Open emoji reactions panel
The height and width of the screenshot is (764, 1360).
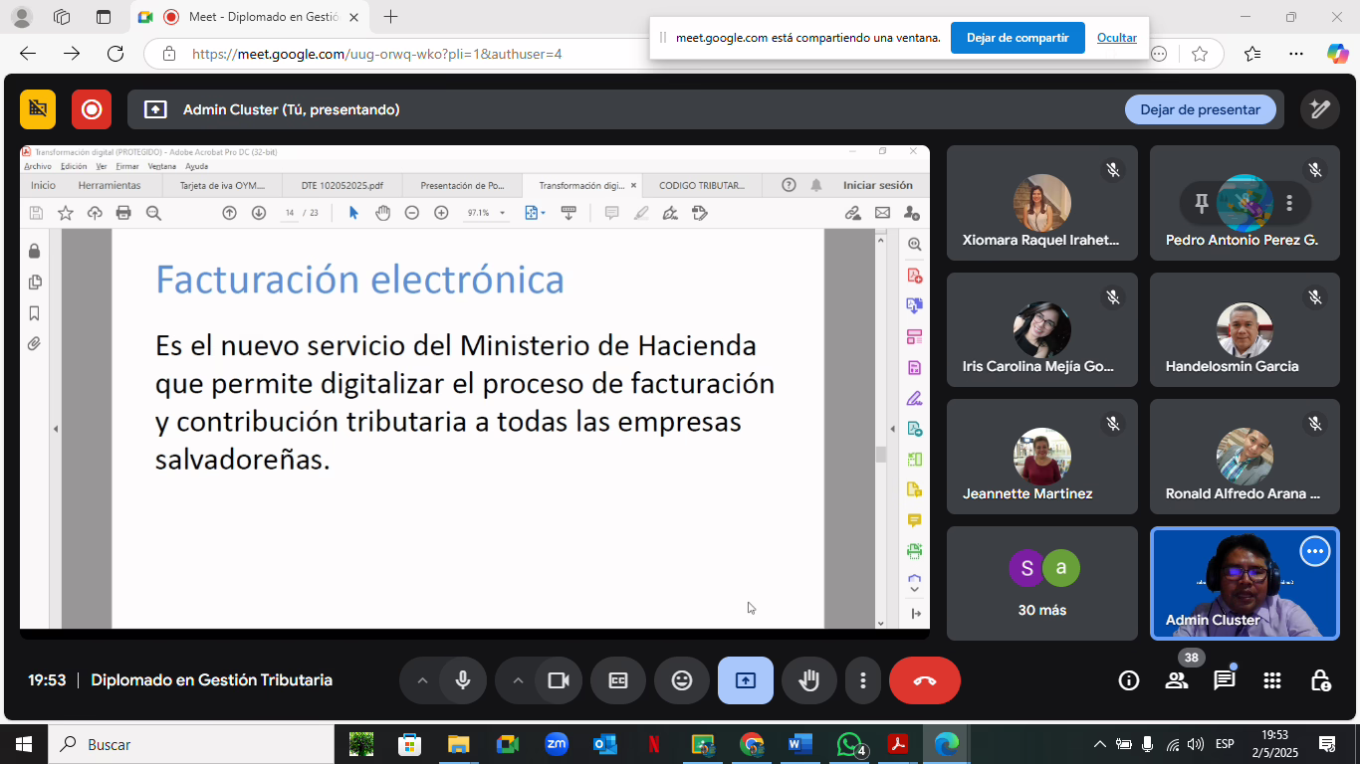682,680
